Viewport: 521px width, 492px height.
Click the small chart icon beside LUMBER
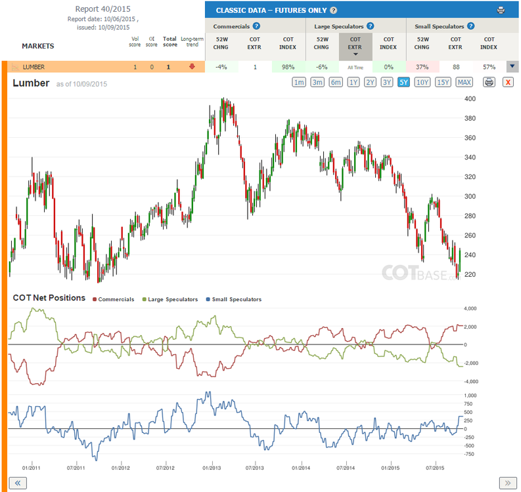click(15, 67)
